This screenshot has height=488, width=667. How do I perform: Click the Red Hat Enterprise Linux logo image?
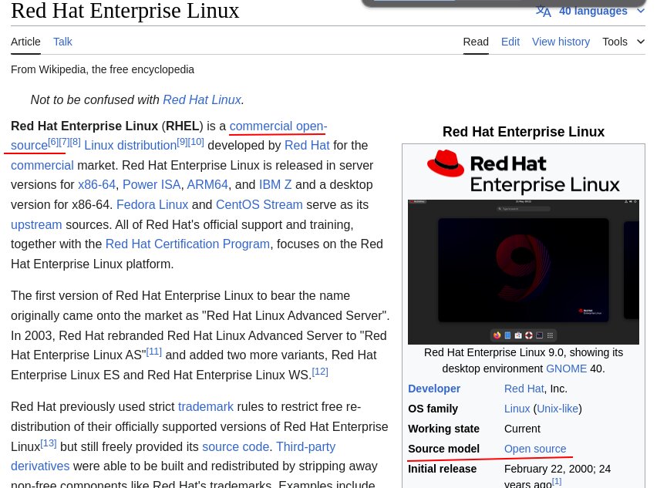pos(524,173)
